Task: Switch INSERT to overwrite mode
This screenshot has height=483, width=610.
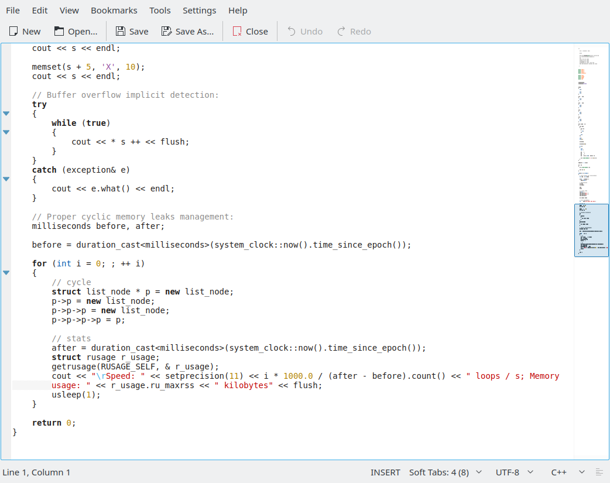Action: click(385, 472)
